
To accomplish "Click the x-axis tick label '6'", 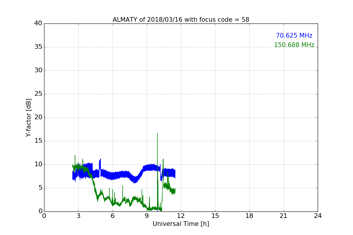I will tap(113, 216).
